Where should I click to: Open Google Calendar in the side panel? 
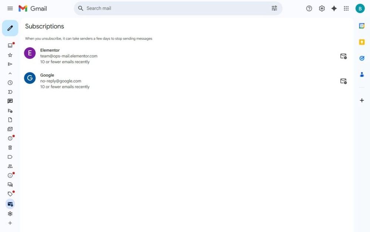tap(361, 26)
